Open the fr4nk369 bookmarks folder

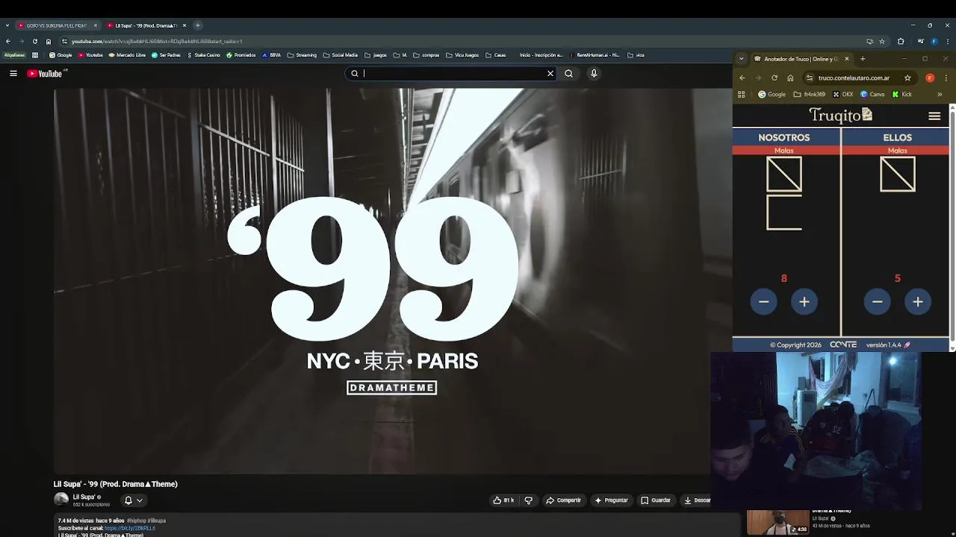[810, 94]
